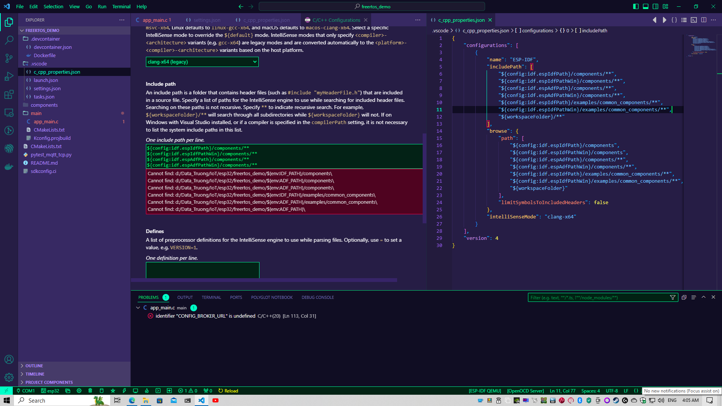Open Explorer more actions ellipsis

tap(121, 20)
